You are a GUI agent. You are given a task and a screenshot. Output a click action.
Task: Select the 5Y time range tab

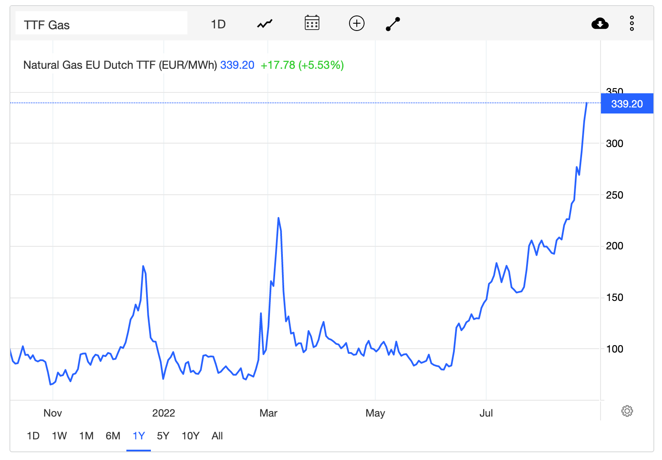[x=163, y=436]
